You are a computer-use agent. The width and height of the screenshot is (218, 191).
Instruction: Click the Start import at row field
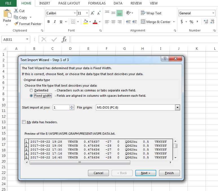coord(61,107)
